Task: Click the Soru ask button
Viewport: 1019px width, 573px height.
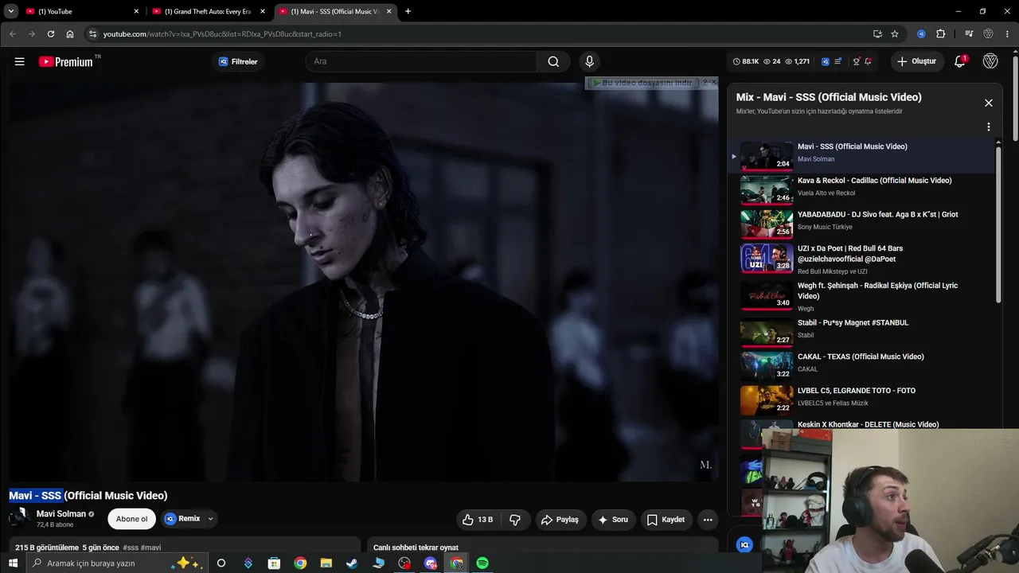Action: point(613,520)
